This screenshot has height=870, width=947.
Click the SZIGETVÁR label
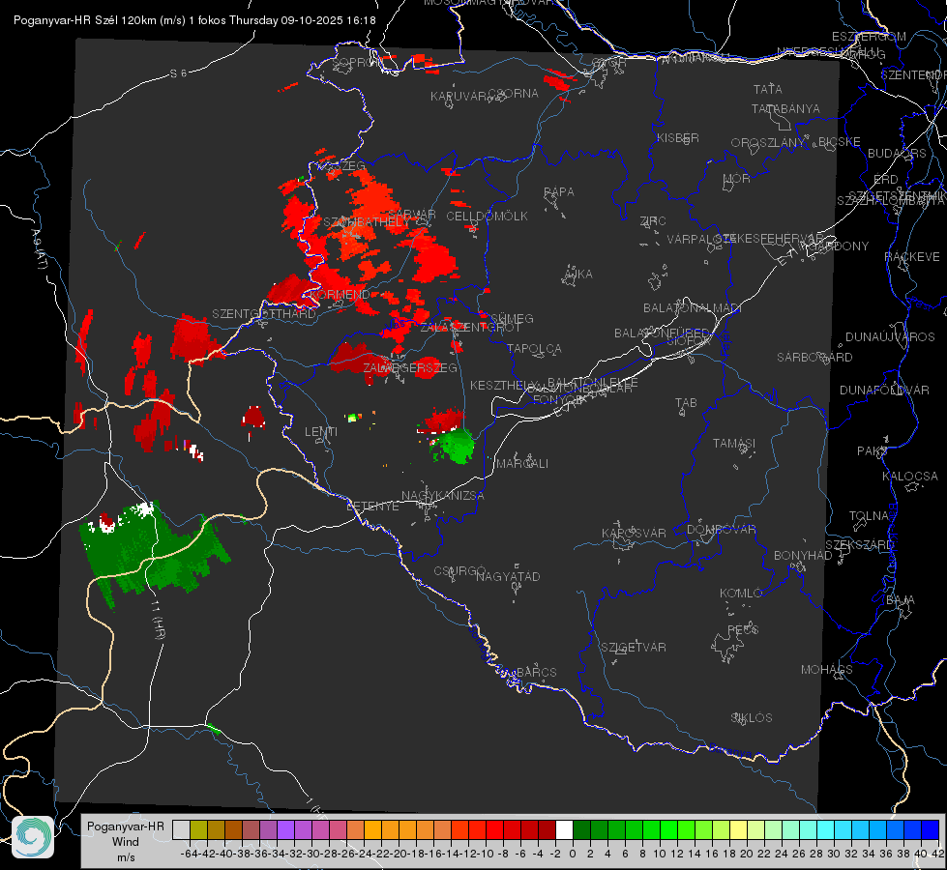coord(633,648)
